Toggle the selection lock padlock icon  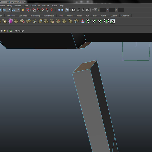tap(23, 10)
